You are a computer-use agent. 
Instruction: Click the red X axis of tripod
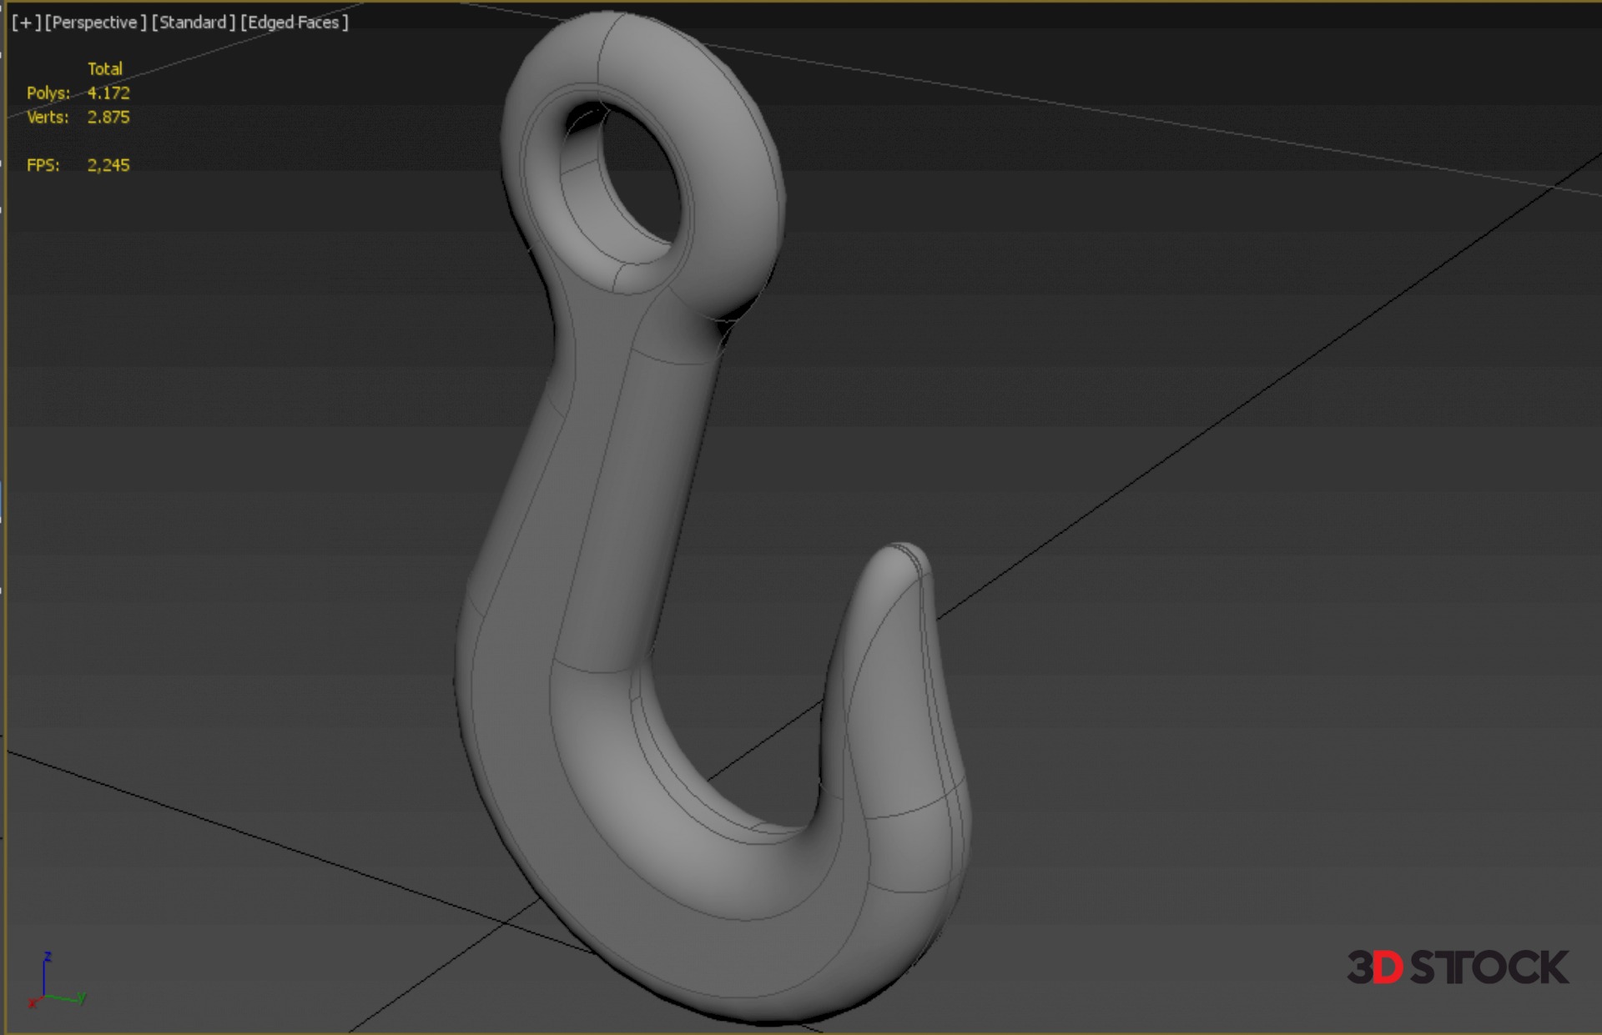point(35,1001)
